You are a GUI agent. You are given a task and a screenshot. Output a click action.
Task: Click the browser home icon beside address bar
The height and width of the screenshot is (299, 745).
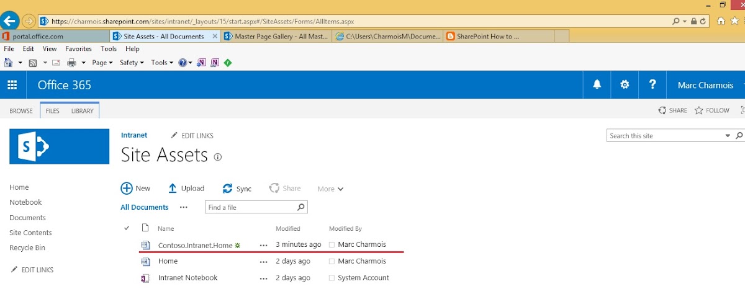click(x=721, y=21)
